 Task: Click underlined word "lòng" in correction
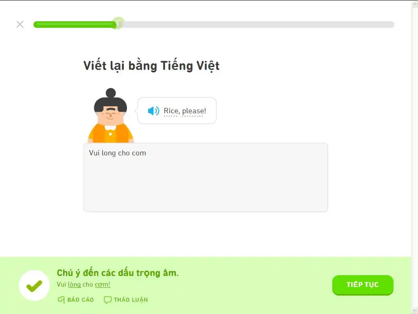click(74, 285)
